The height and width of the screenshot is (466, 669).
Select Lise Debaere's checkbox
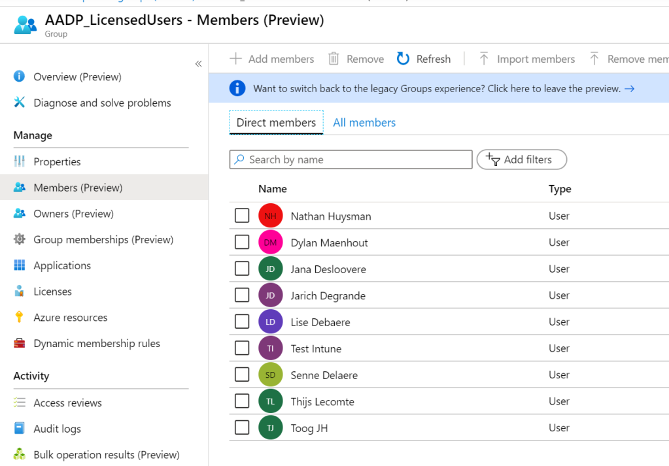[x=242, y=322]
